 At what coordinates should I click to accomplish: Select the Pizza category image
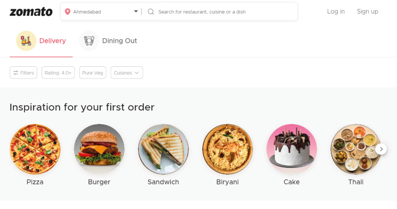35,149
